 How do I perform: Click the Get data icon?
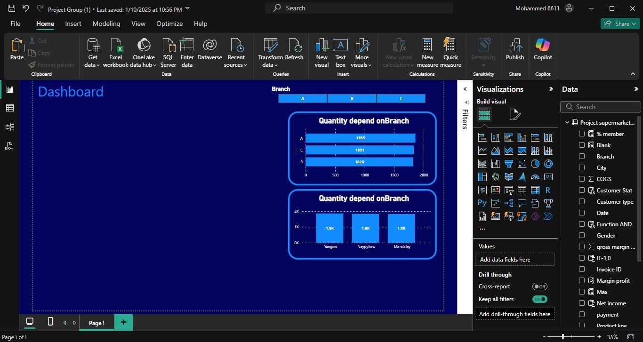pyautogui.click(x=93, y=46)
